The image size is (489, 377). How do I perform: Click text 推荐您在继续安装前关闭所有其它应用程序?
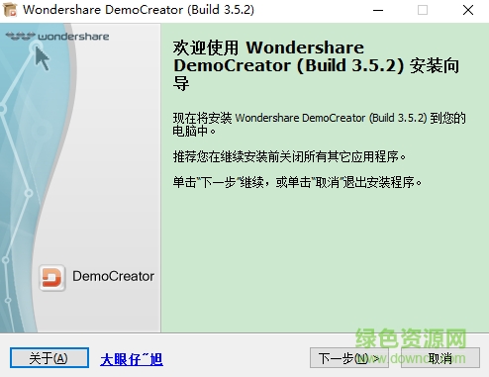(289, 156)
